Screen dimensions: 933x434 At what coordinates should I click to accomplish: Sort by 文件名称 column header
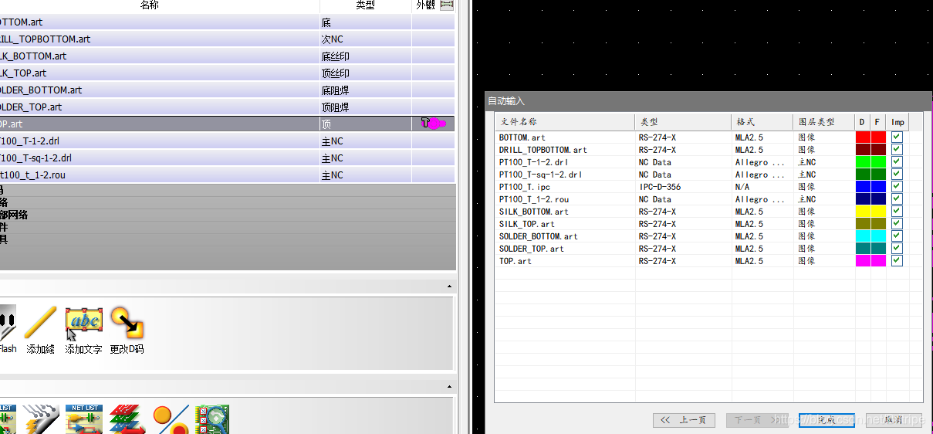tap(565, 122)
